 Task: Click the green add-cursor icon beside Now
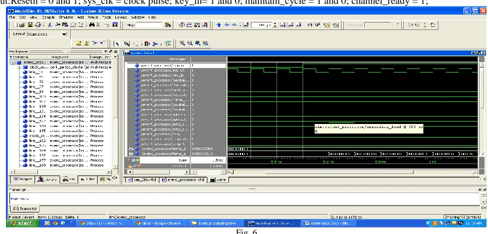(x=138, y=160)
